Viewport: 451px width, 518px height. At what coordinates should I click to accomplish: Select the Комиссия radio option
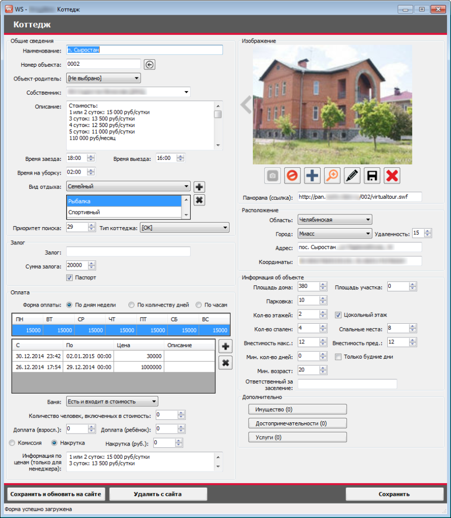click(x=12, y=443)
